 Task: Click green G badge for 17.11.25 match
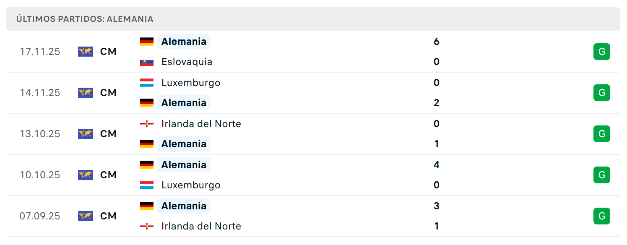(602, 52)
